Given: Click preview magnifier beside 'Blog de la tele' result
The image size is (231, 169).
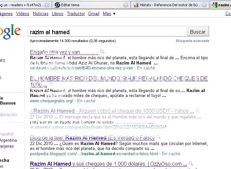Looking at the screenshot, I should [158, 137].
